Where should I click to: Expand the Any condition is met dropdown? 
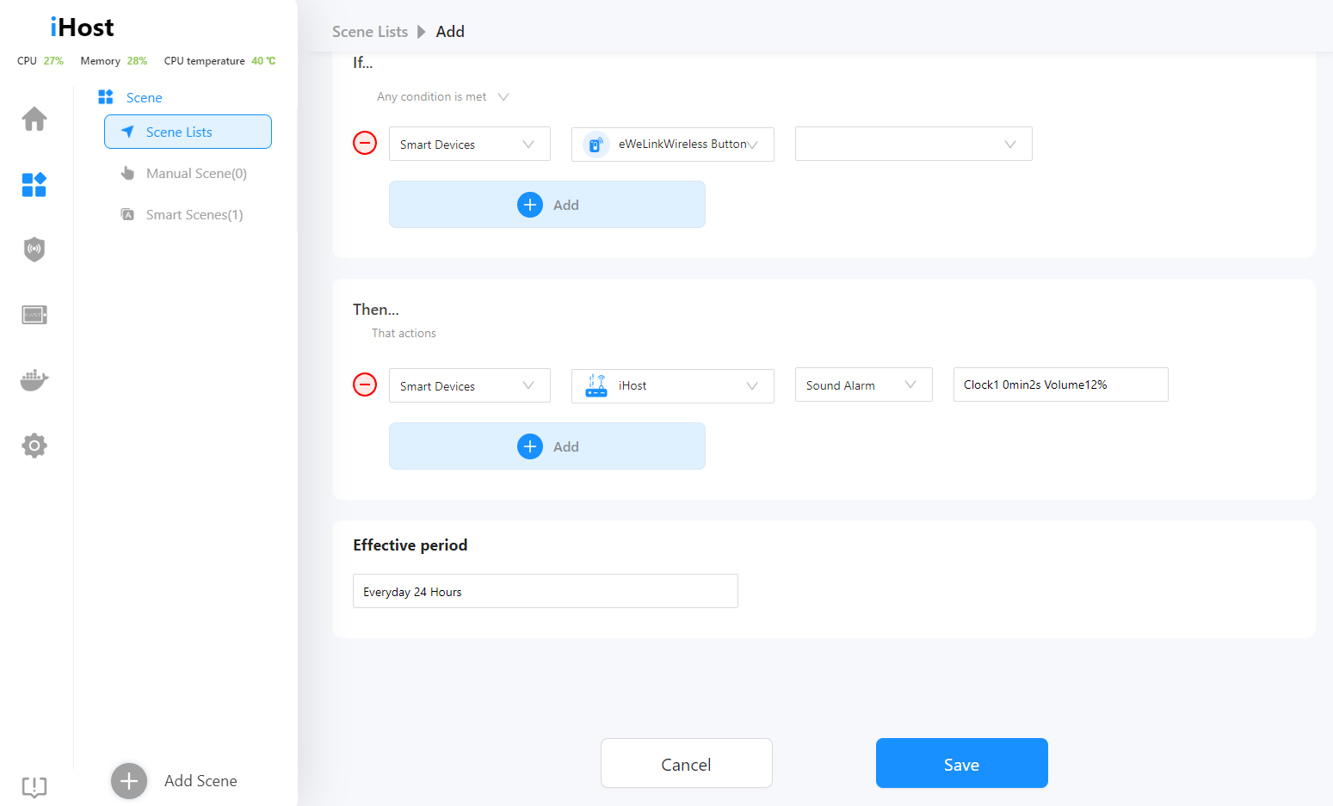click(443, 97)
